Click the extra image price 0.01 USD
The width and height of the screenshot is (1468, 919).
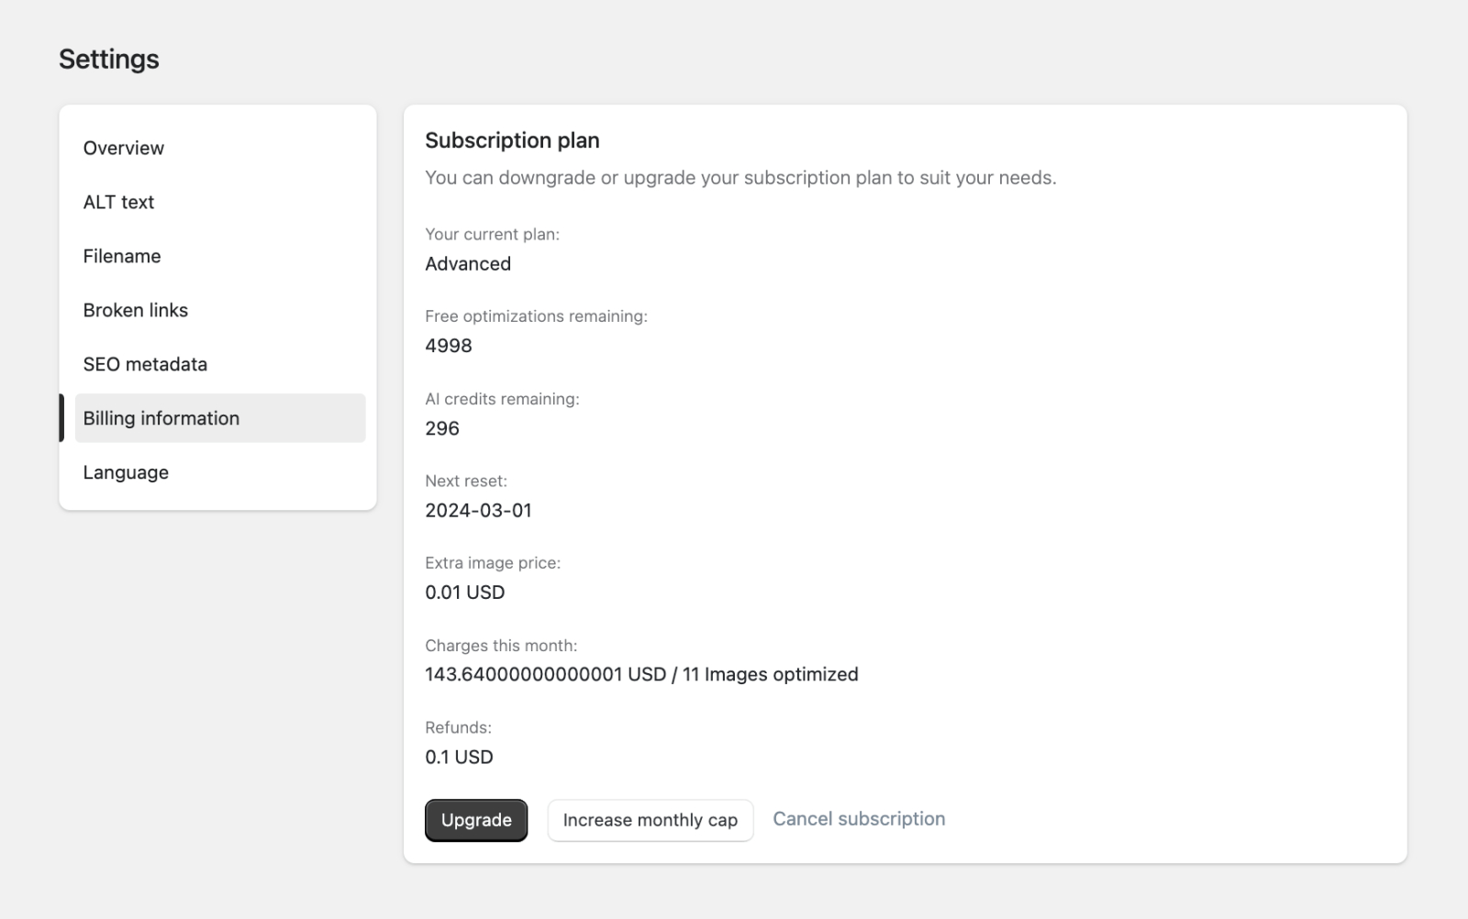coord(464,592)
